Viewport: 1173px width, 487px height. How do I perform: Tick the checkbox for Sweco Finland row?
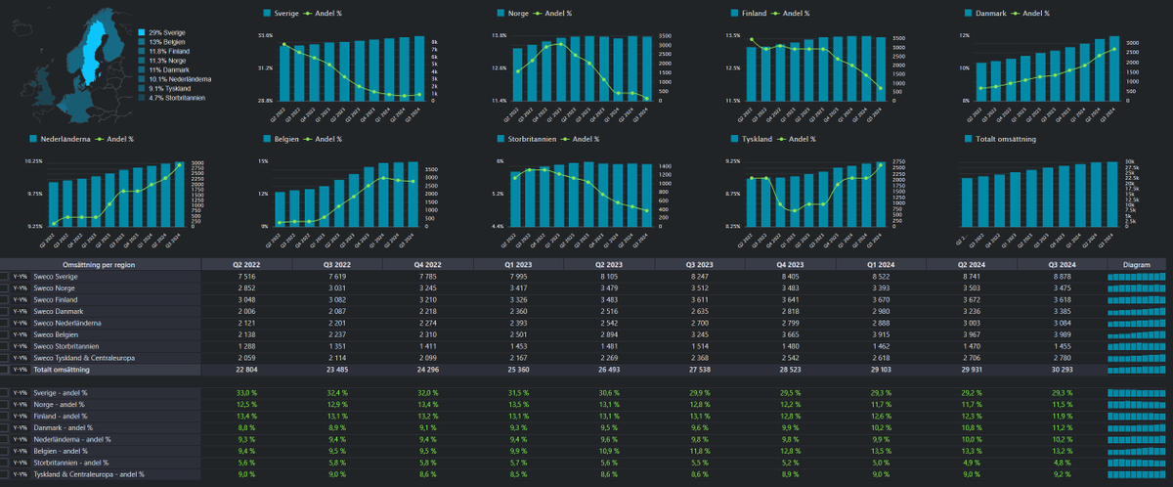coord(5,300)
